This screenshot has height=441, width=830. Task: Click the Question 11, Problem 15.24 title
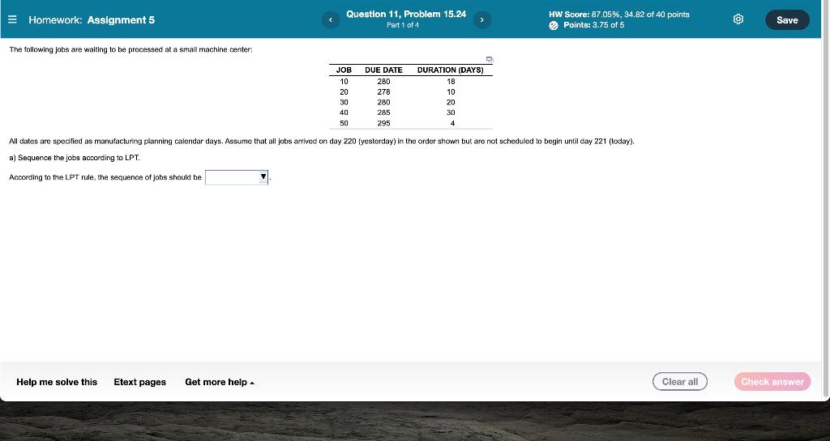pyautogui.click(x=406, y=15)
